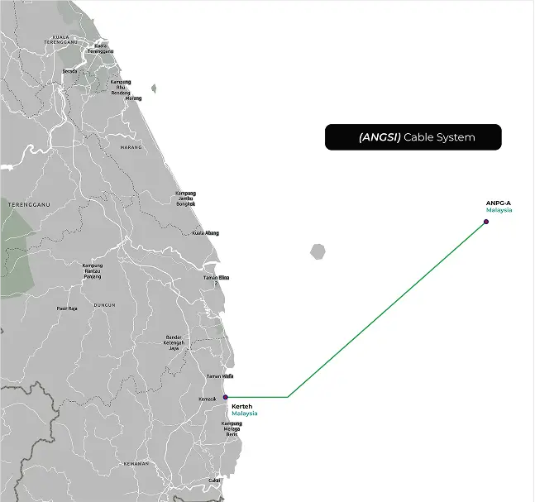Select the Dungun district label
Viewport: 535px width, 502px height.
click(x=105, y=305)
